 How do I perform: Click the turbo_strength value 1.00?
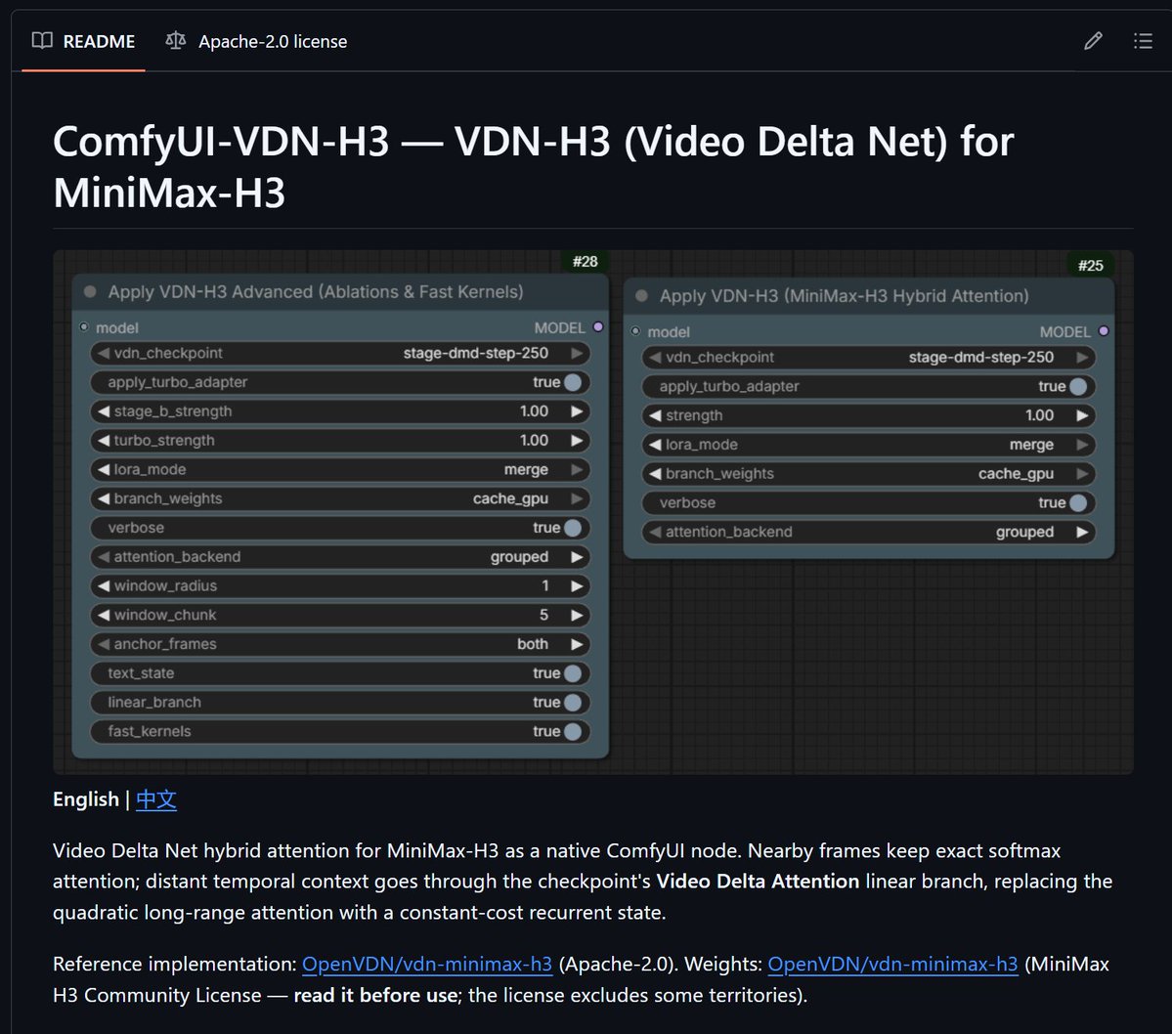click(x=535, y=441)
